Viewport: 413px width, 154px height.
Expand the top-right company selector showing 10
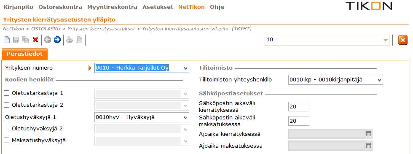pos(386,40)
